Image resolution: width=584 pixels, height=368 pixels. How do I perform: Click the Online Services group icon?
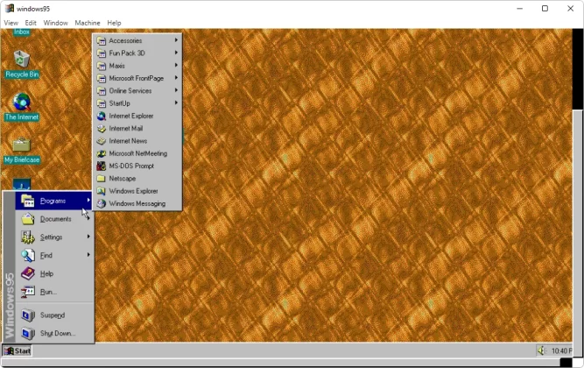pyautogui.click(x=102, y=90)
